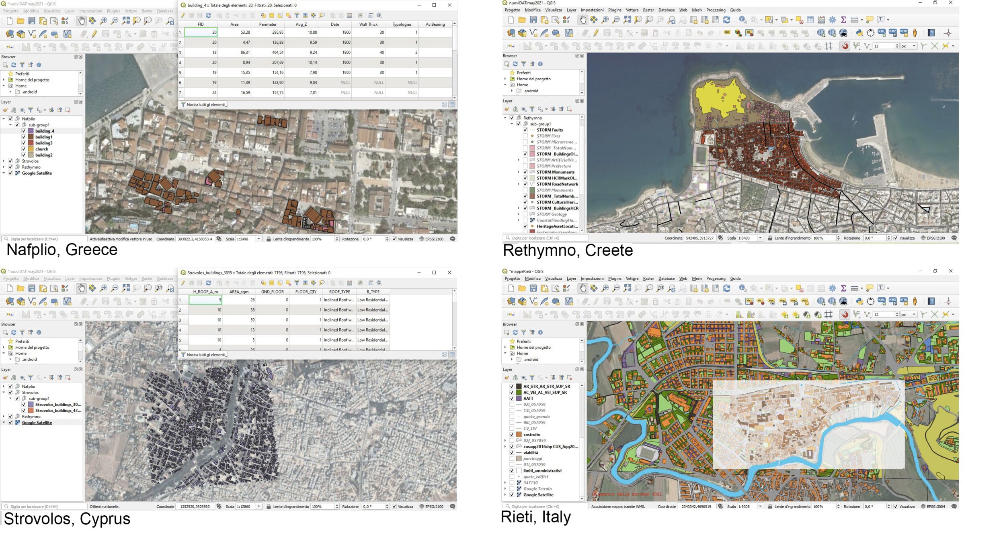Enable the STORM Fires layer checkbox

click(525, 136)
